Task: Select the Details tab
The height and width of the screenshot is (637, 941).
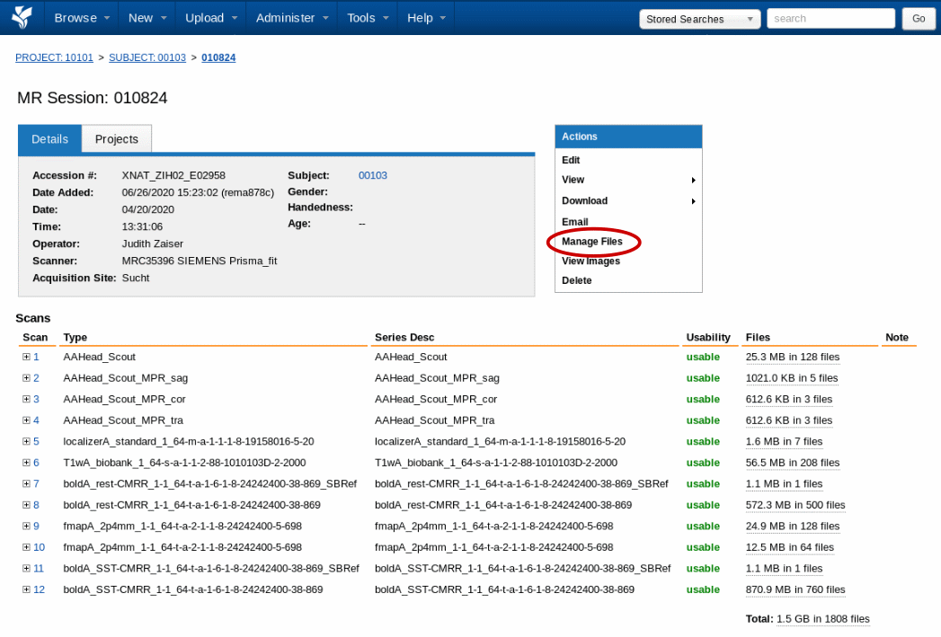Action: [x=49, y=139]
